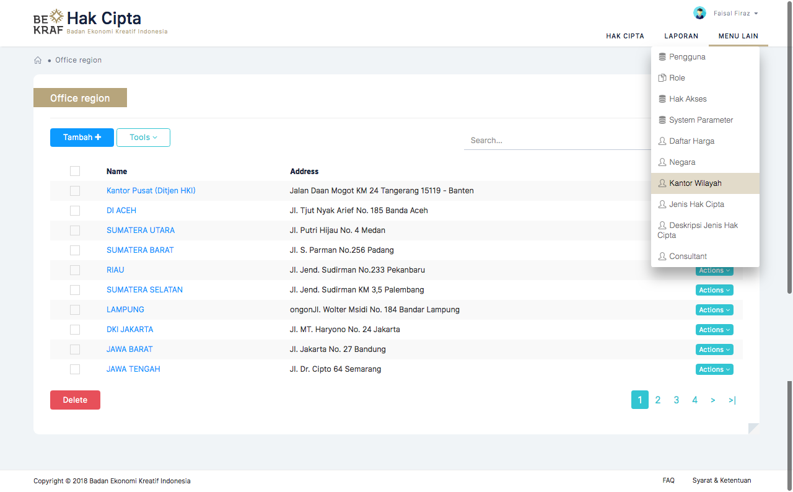The width and height of the screenshot is (793, 492).
Task: Click the BEKRAF Hak Cipta logo
Action: (100, 23)
